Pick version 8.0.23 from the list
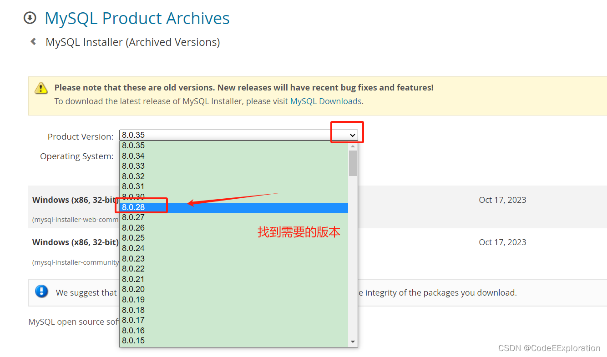Viewport: 607px width, 357px height. (234, 259)
